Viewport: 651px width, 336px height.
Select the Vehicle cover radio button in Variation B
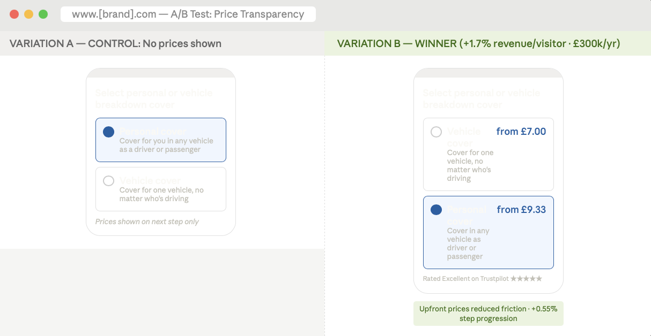click(436, 132)
